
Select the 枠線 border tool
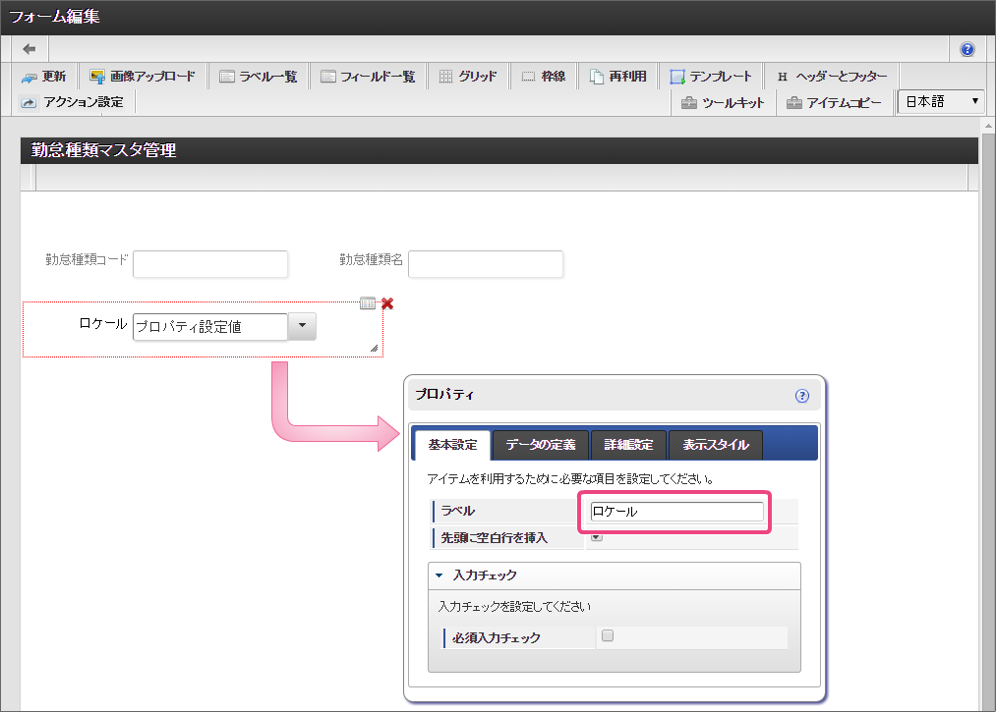543,77
